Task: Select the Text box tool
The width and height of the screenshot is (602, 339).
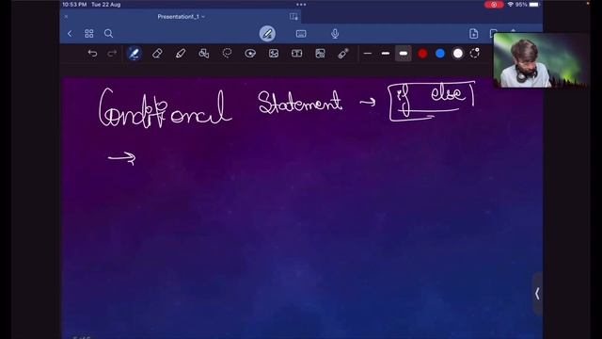Action: point(297,54)
